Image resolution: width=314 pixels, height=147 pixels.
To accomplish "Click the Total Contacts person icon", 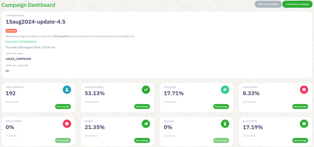I will click(x=67, y=90).
